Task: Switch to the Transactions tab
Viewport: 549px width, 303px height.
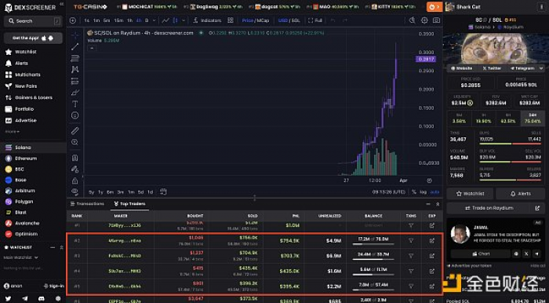Action: (x=88, y=204)
